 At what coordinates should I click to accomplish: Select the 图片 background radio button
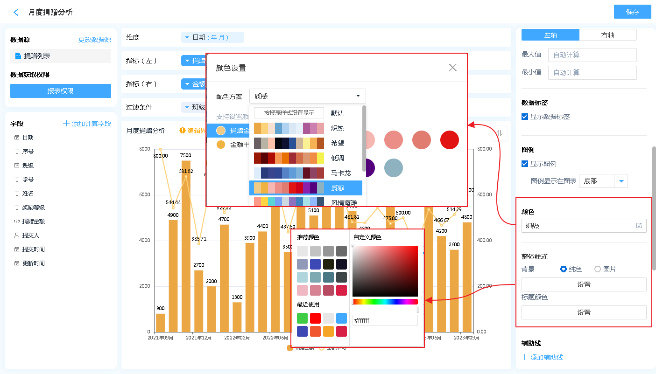click(598, 269)
